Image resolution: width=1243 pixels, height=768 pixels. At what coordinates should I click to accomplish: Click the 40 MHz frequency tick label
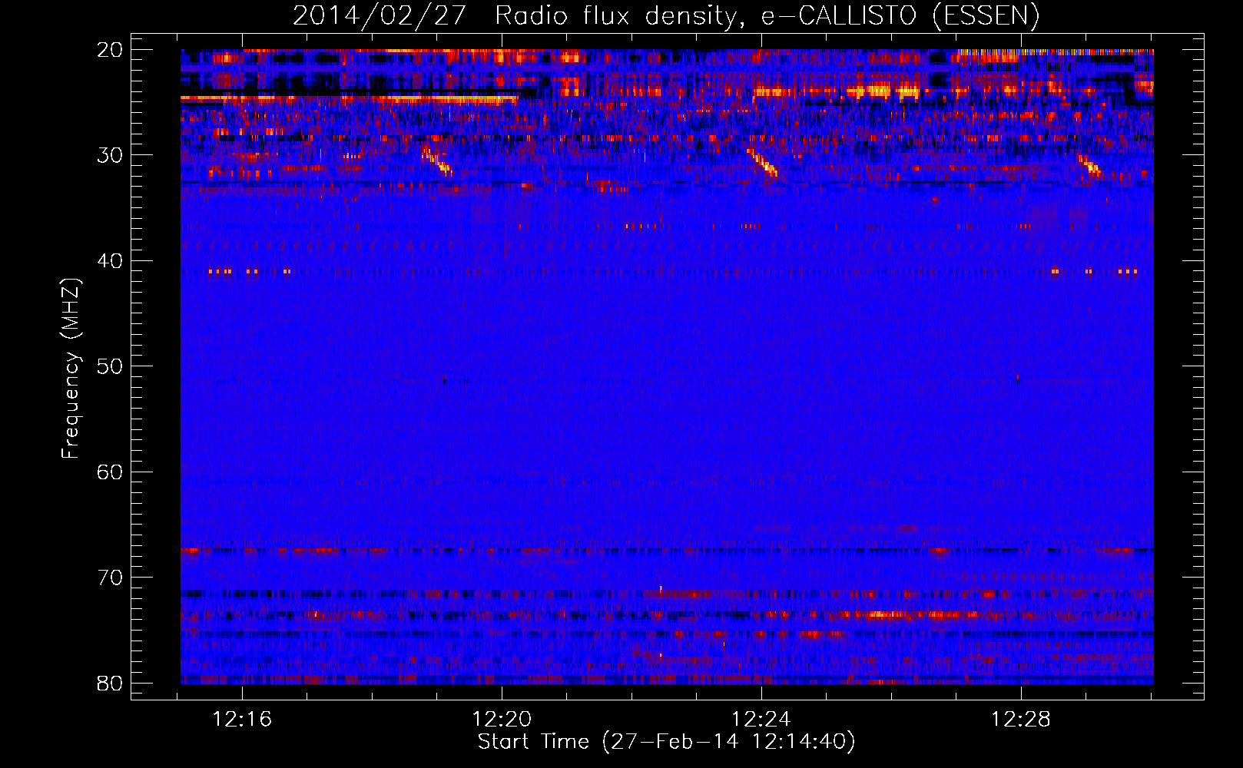pos(110,261)
